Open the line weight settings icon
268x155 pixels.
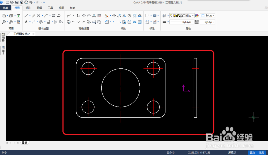(164, 22)
